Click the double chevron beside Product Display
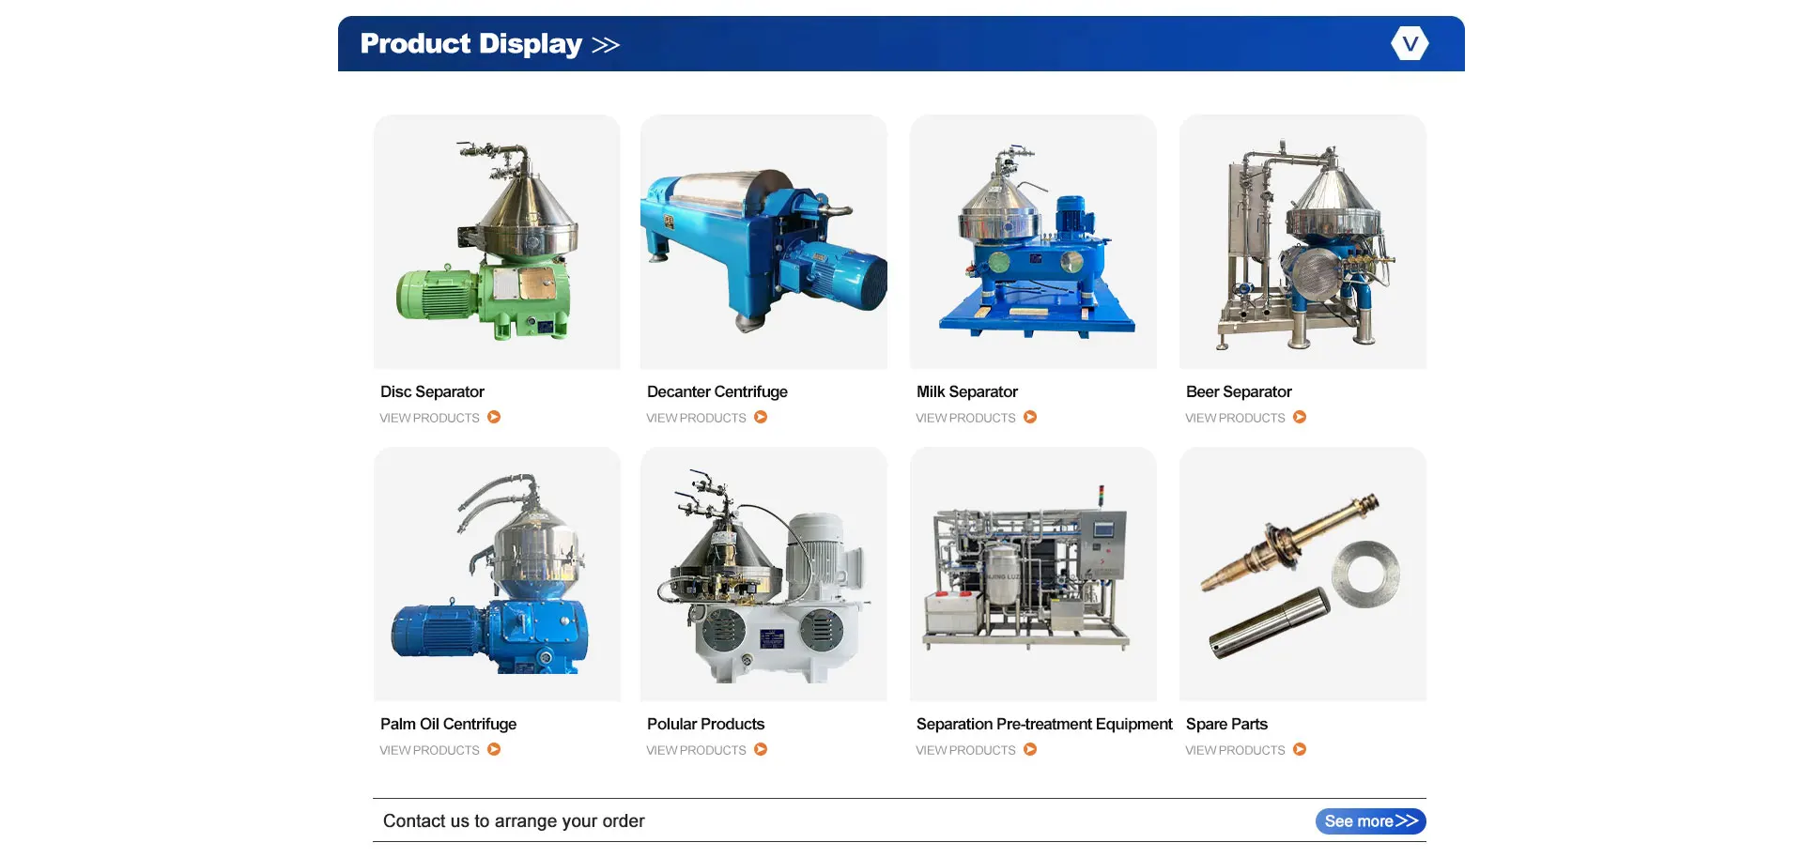Image resolution: width=1803 pixels, height=858 pixels. [606, 45]
